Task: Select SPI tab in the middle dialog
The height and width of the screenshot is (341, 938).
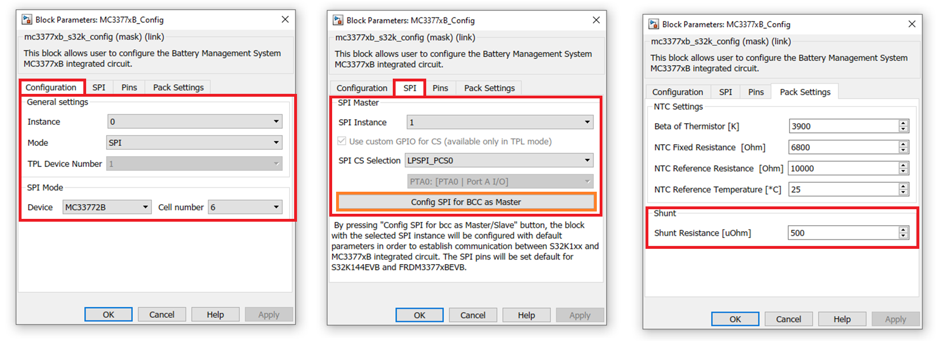Action: pos(410,88)
